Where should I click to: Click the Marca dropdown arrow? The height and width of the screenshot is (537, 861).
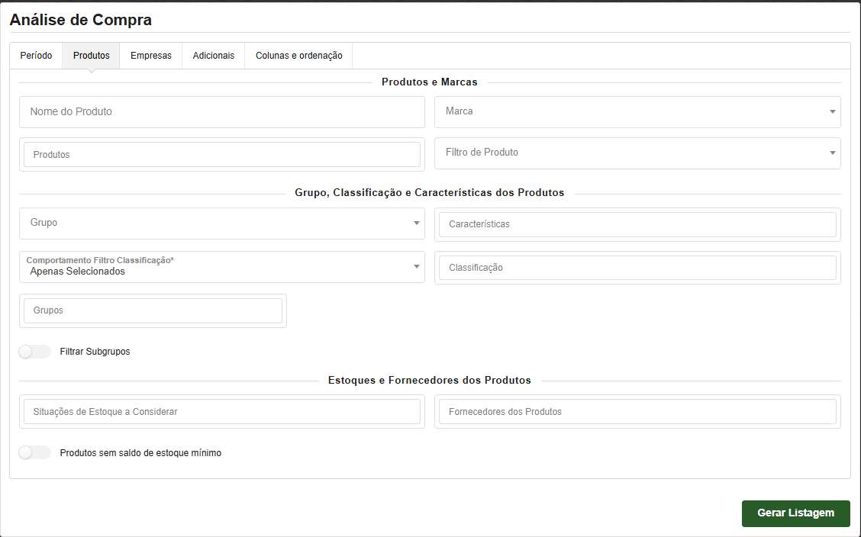pos(832,112)
